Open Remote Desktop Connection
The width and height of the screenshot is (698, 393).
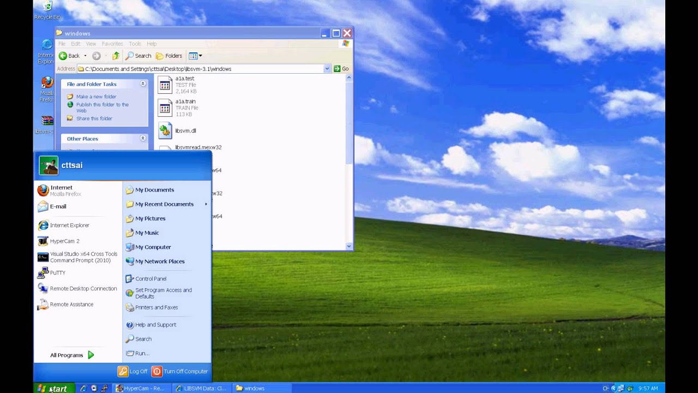coord(78,288)
